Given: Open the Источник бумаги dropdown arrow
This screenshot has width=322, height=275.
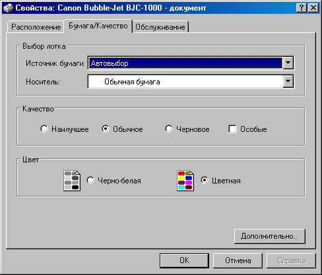Looking at the screenshot, I should pos(288,63).
